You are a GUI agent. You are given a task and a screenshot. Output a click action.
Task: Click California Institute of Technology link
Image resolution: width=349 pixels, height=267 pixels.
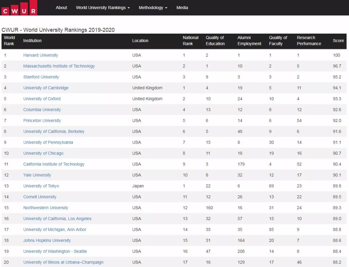(54, 164)
